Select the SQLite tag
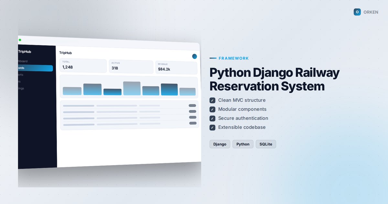This screenshot has width=388, height=204. pos(266,144)
